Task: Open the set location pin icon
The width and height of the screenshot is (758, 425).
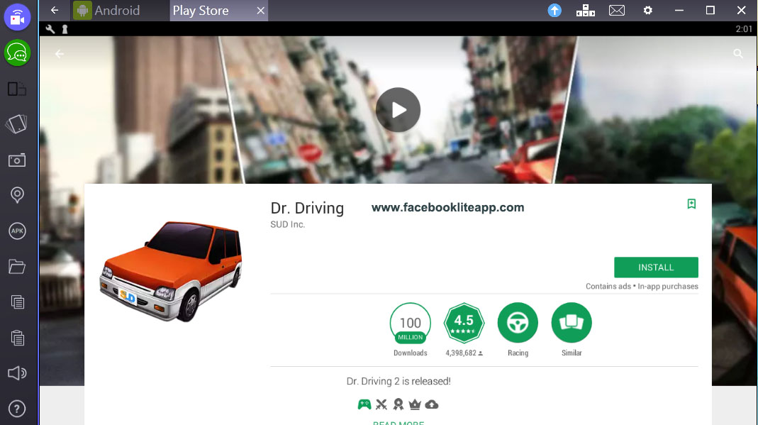Action: click(17, 195)
